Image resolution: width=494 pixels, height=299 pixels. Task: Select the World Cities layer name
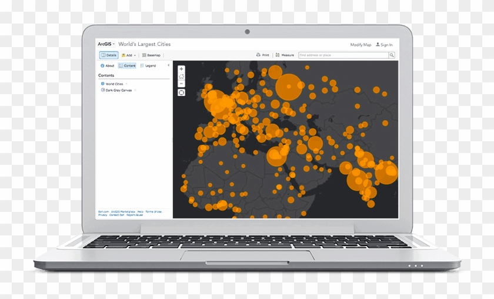click(114, 84)
